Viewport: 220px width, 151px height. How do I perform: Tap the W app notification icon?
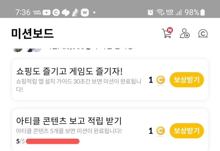coord(85,13)
